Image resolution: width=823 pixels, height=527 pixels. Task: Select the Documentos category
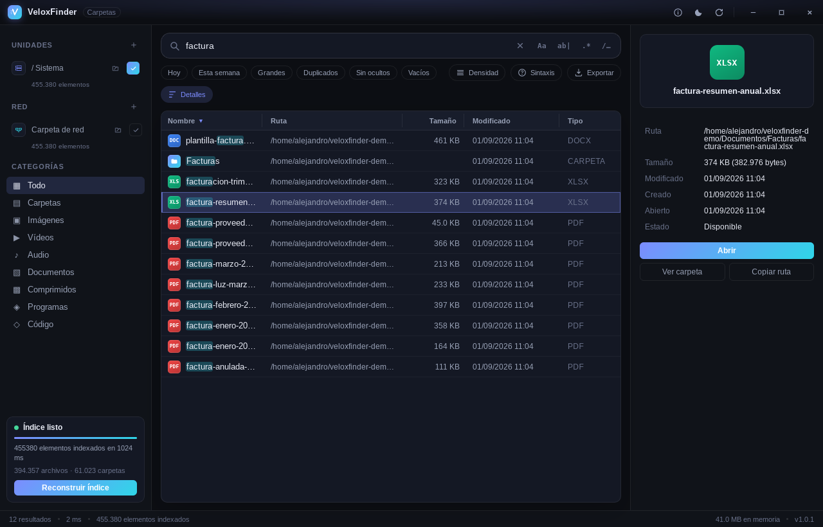tap(75, 272)
